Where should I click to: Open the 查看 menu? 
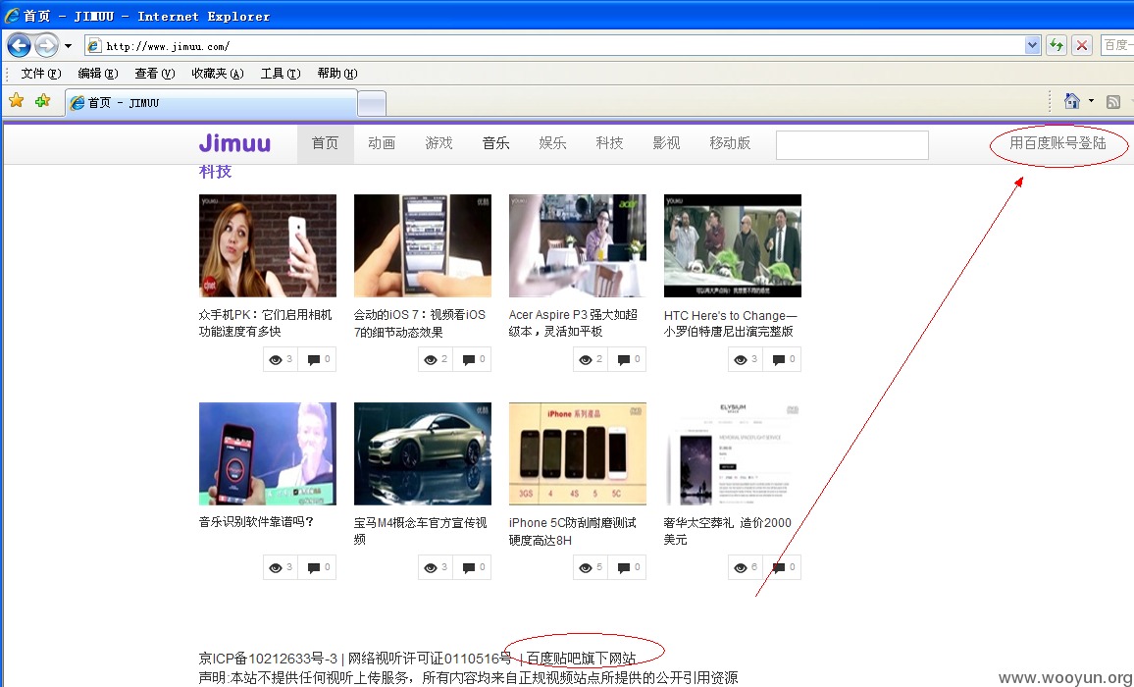click(155, 73)
